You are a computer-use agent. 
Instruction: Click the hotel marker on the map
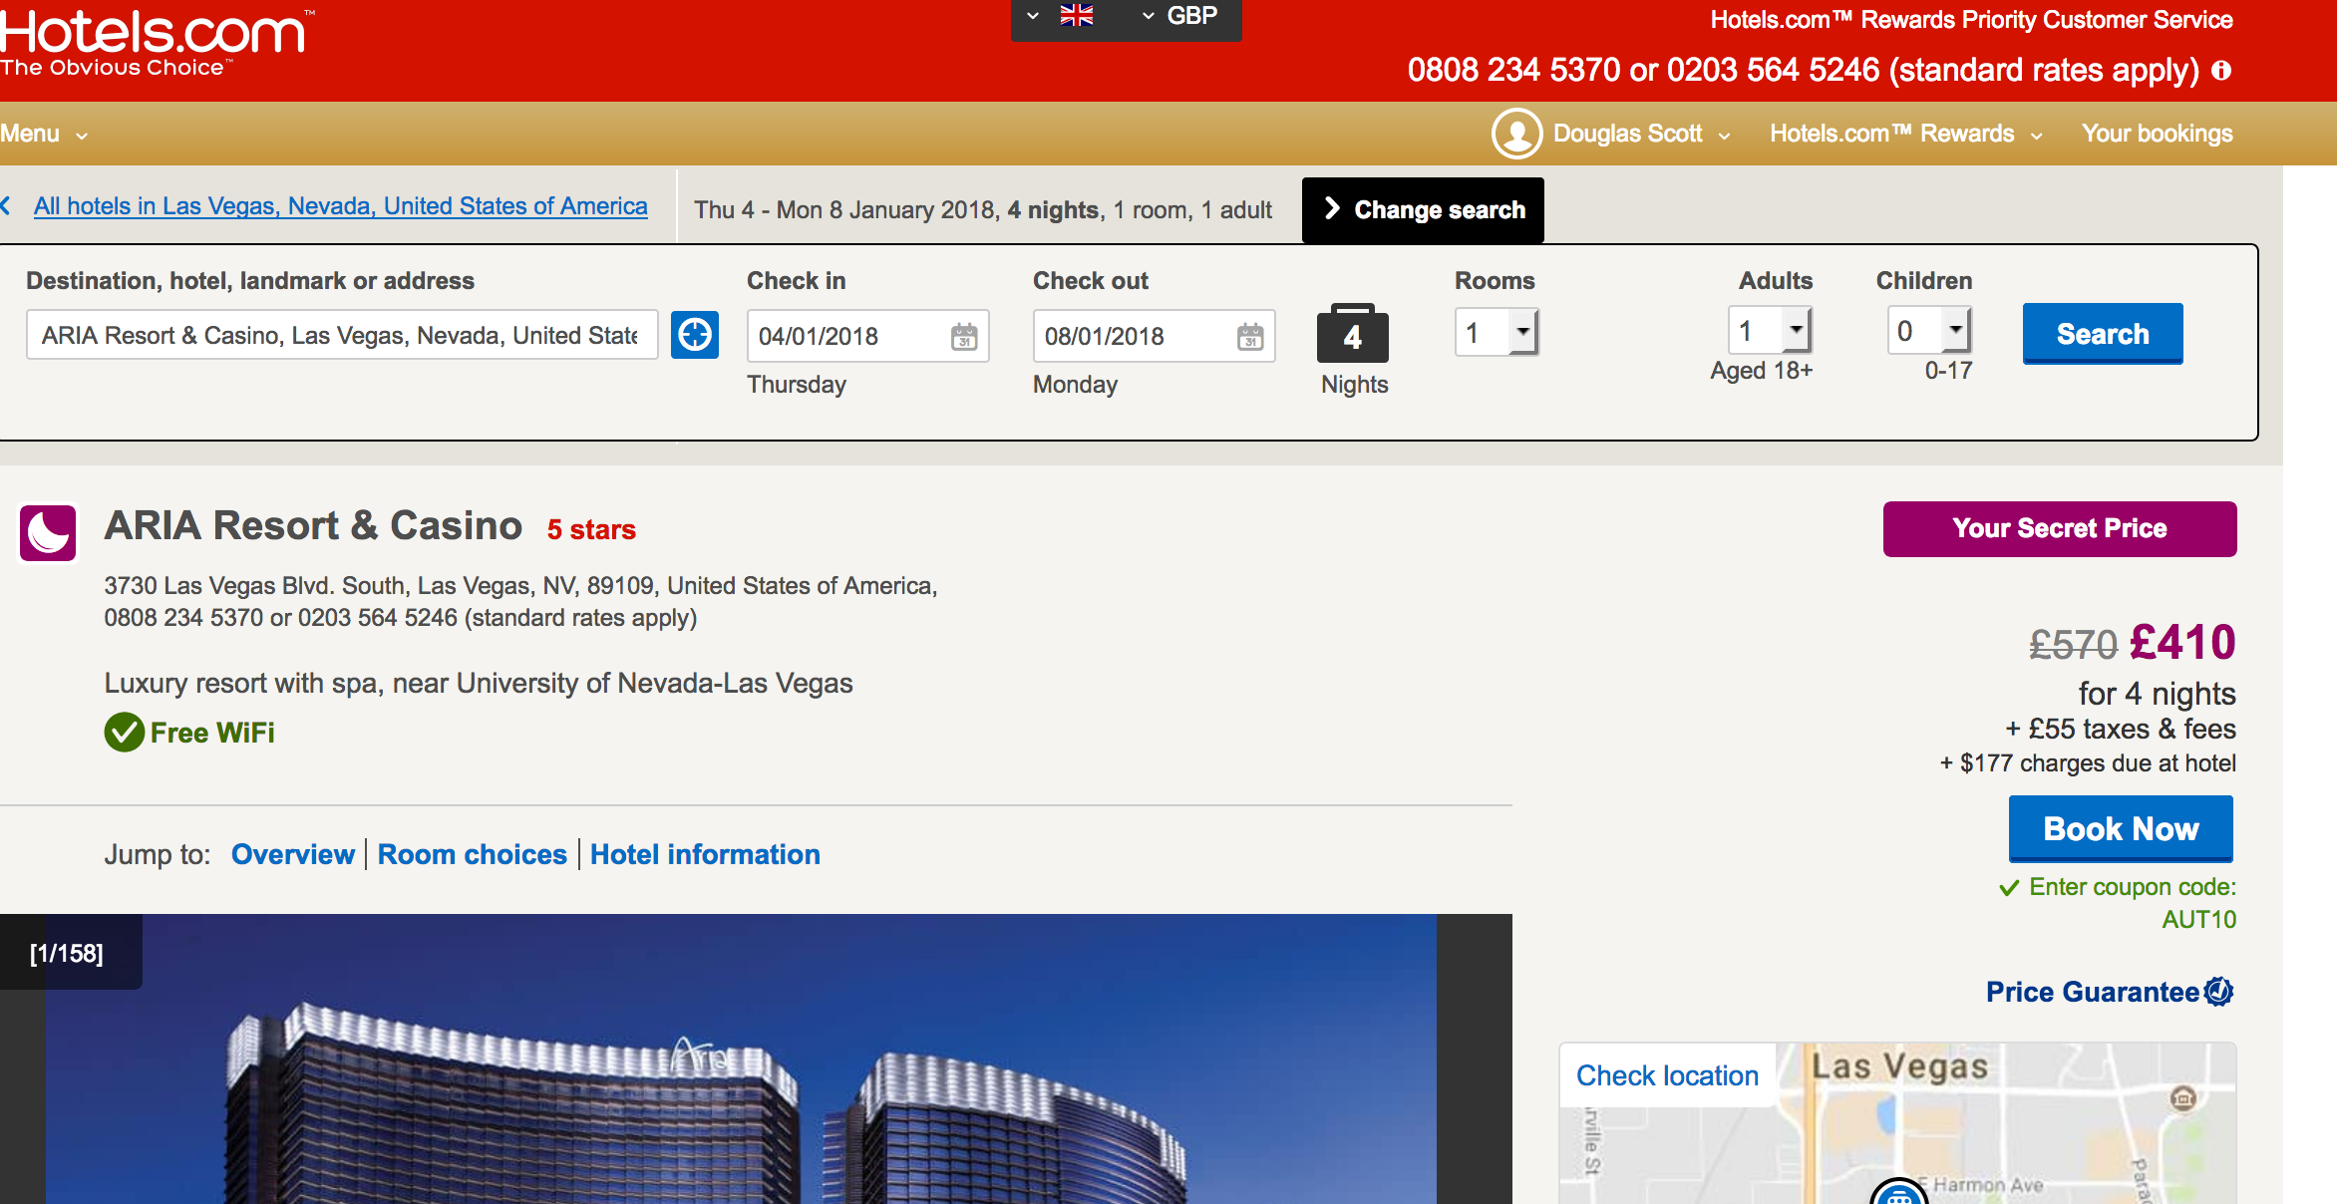tap(1898, 1191)
